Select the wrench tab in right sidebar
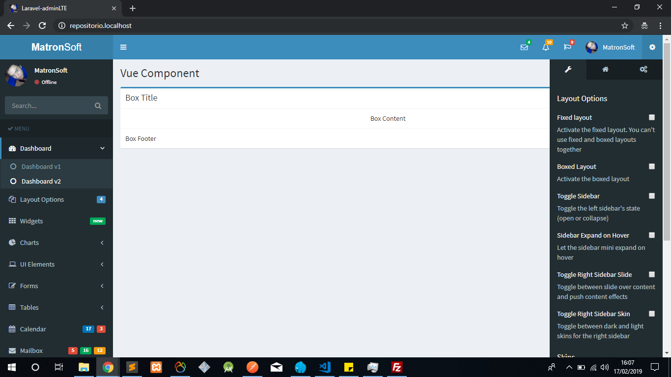Viewport: 671px width, 377px height. 568,69
